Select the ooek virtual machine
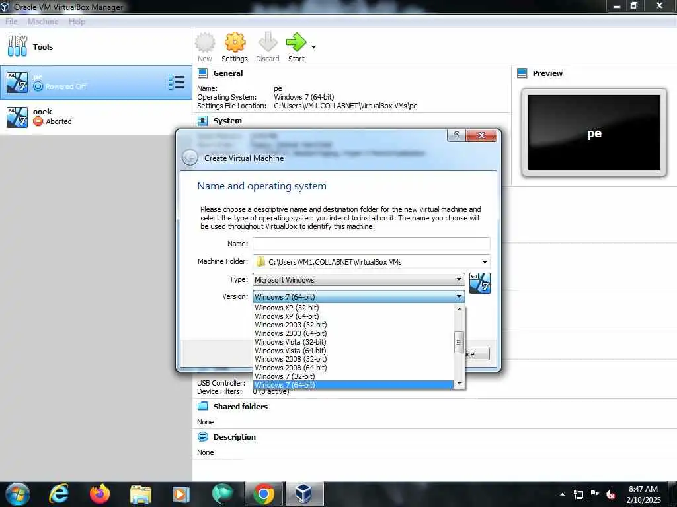The height and width of the screenshot is (507, 677). [x=96, y=117]
